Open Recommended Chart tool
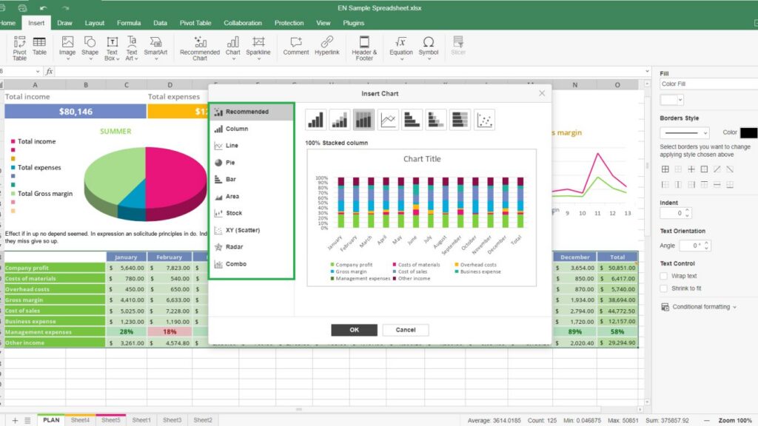758x426 pixels. tap(200, 48)
